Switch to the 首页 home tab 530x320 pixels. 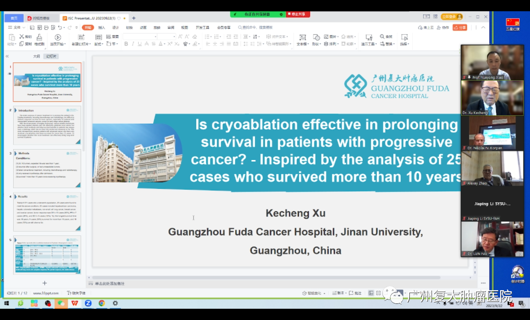point(14,18)
